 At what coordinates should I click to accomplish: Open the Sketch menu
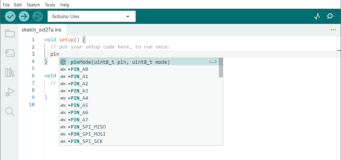pos(33,5)
